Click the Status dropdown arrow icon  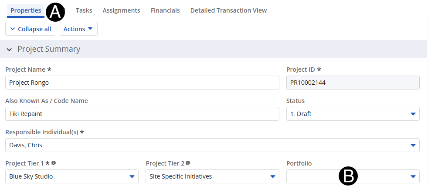click(413, 114)
